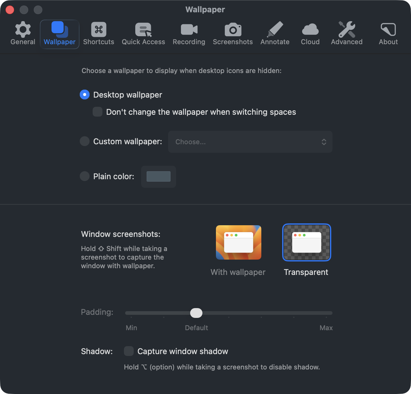Open Advanced wrench and screwdriver icon
Screen dimensions: 411x394
[x=347, y=30]
